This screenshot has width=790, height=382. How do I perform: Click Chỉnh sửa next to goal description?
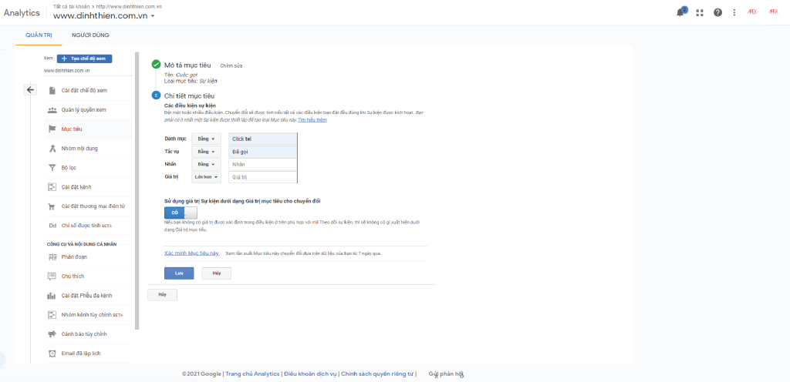click(231, 65)
